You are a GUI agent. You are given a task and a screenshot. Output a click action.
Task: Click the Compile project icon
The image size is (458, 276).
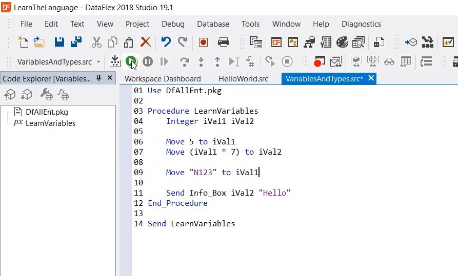click(115, 62)
